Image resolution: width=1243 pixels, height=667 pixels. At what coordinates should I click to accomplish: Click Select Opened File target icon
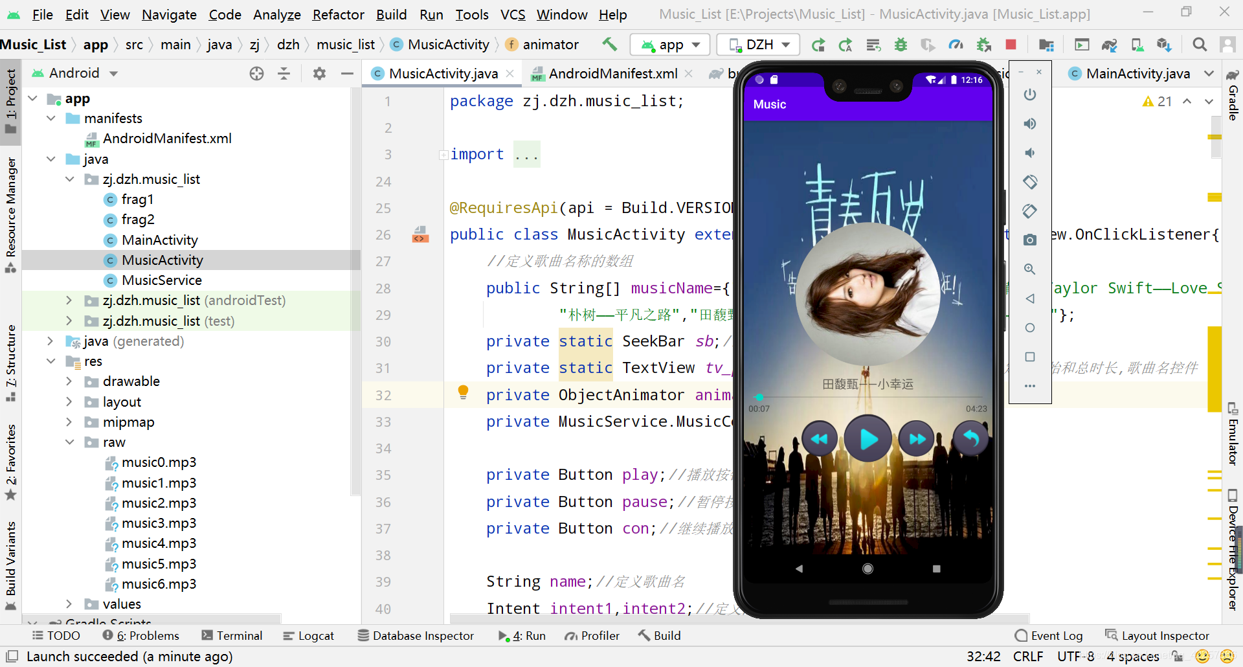pos(256,74)
